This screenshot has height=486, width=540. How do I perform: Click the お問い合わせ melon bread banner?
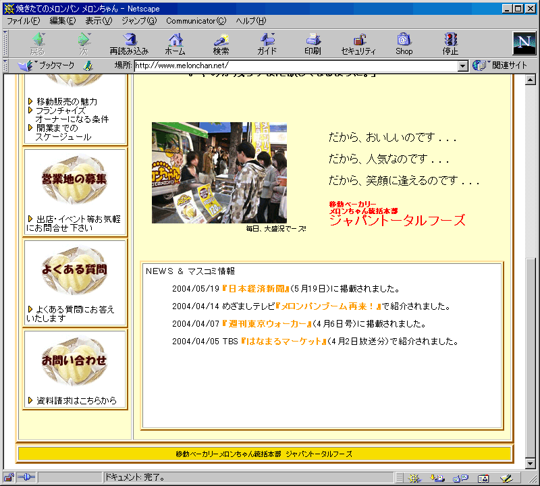point(74,360)
